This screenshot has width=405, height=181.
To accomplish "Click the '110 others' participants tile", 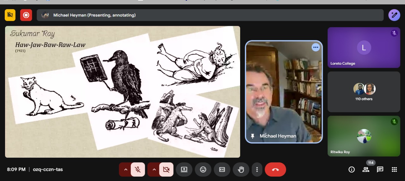I will point(364,92).
